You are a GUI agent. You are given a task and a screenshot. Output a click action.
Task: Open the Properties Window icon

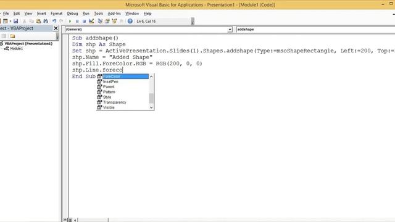pos(107,21)
